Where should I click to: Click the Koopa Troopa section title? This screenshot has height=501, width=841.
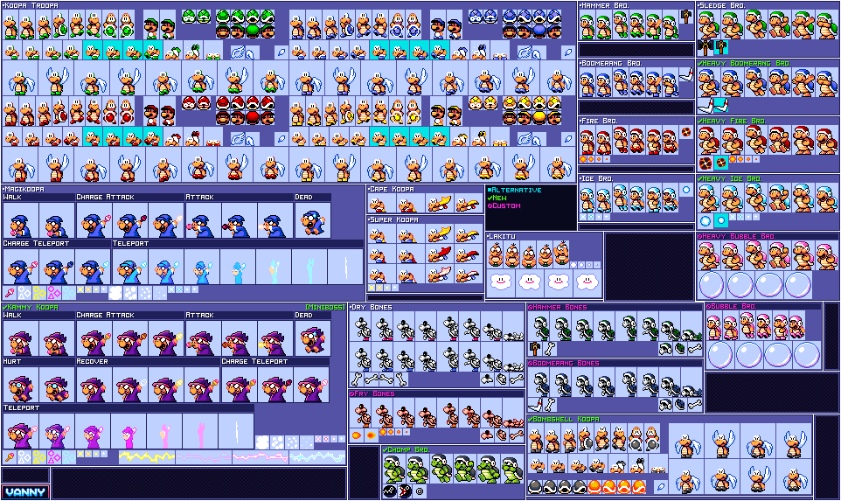tap(32, 5)
